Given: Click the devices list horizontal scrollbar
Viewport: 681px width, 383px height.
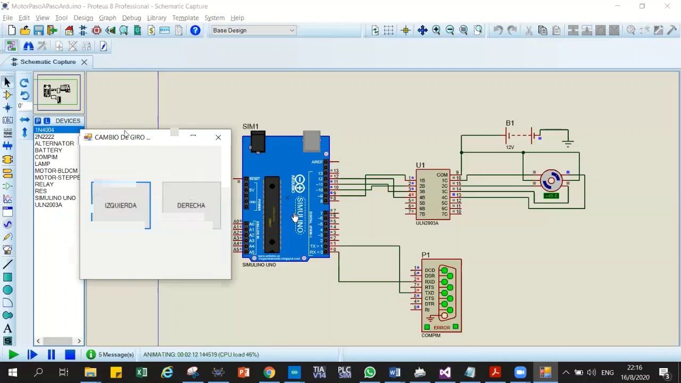Looking at the screenshot, I should tap(59, 341).
